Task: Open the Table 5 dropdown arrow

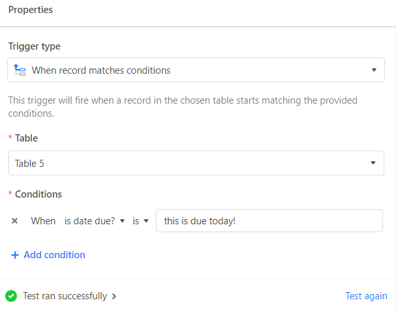Action: pyautogui.click(x=373, y=163)
